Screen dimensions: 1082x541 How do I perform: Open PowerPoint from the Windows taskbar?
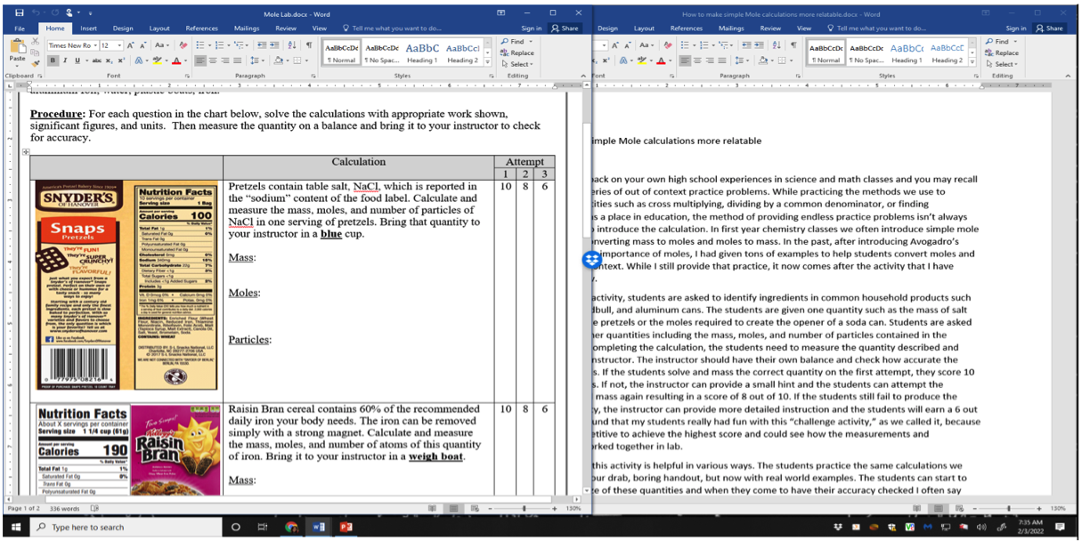[x=346, y=527]
